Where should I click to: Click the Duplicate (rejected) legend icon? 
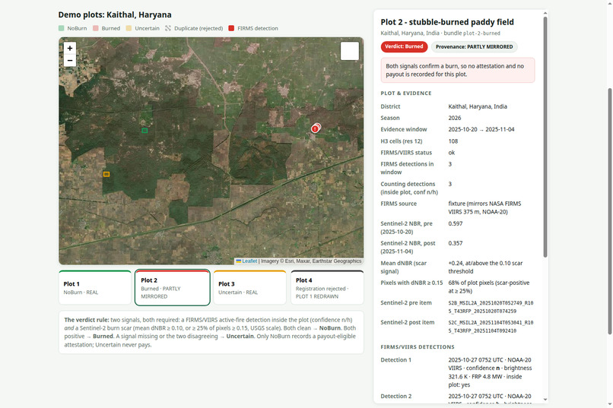click(168, 28)
